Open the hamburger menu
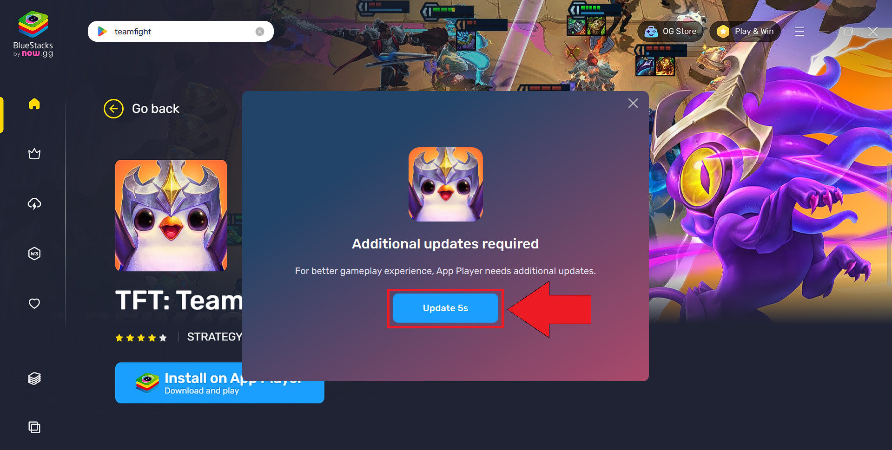Image resolution: width=892 pixels, height=450 pixels. pos(799,32)
